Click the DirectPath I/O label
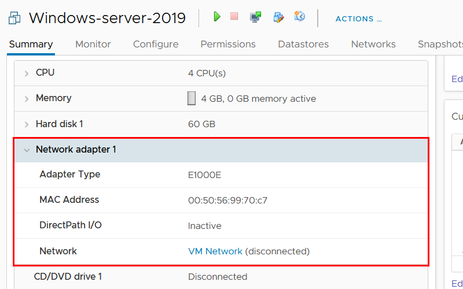 coord(71,225)
